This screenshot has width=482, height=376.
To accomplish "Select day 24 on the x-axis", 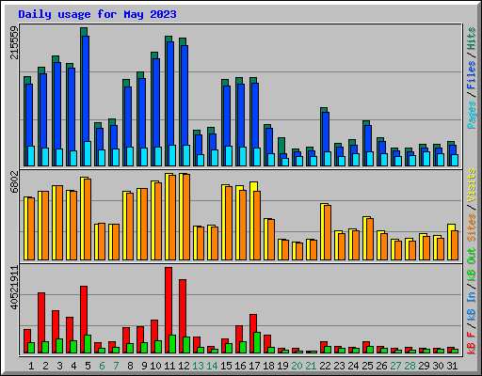I will (x=353, y=366).
